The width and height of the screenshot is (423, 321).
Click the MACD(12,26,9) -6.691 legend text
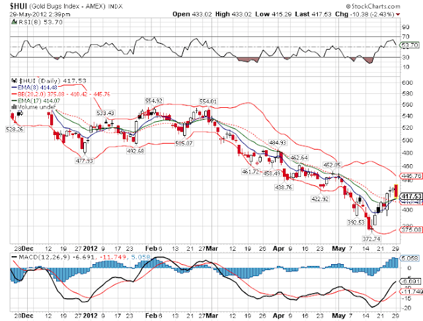(x=56, y=257)
